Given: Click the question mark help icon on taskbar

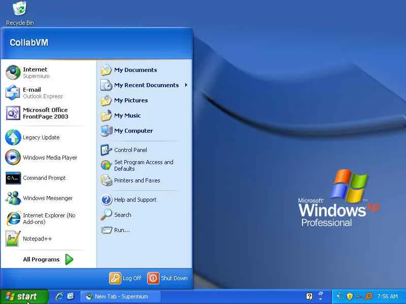Looking at the screenshot, I should coord(309,296).
